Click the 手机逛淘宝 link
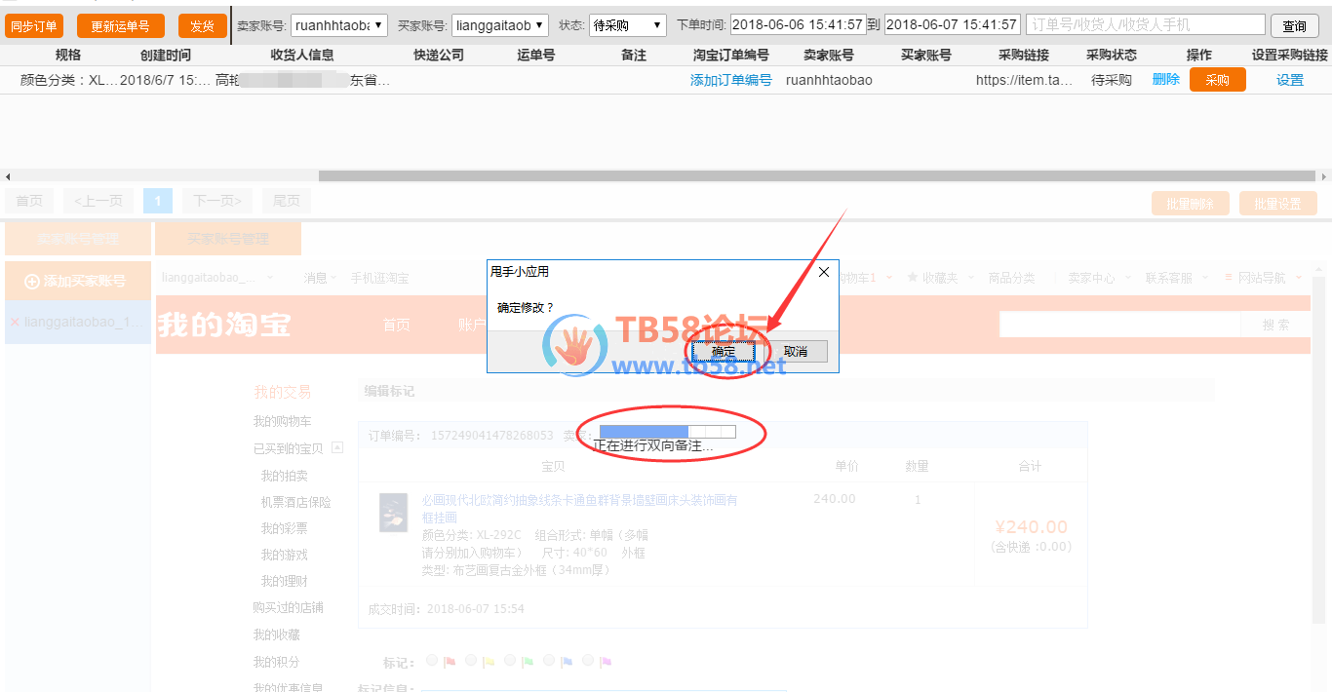 tap(380, 278)
